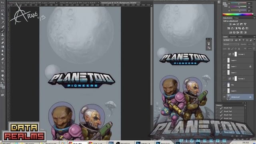Select the Crop tool
The image size is (256, 144).
click(2, 18)
